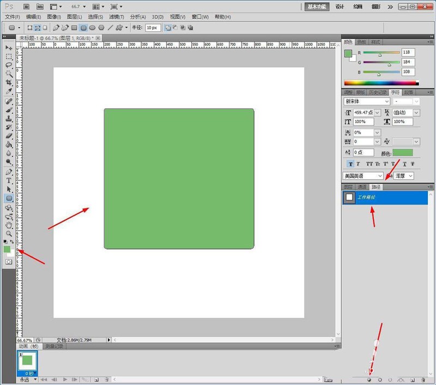Screen dimensions: 436x385
Task: Toggle Quick Mask mode
Action: point(9,262)
